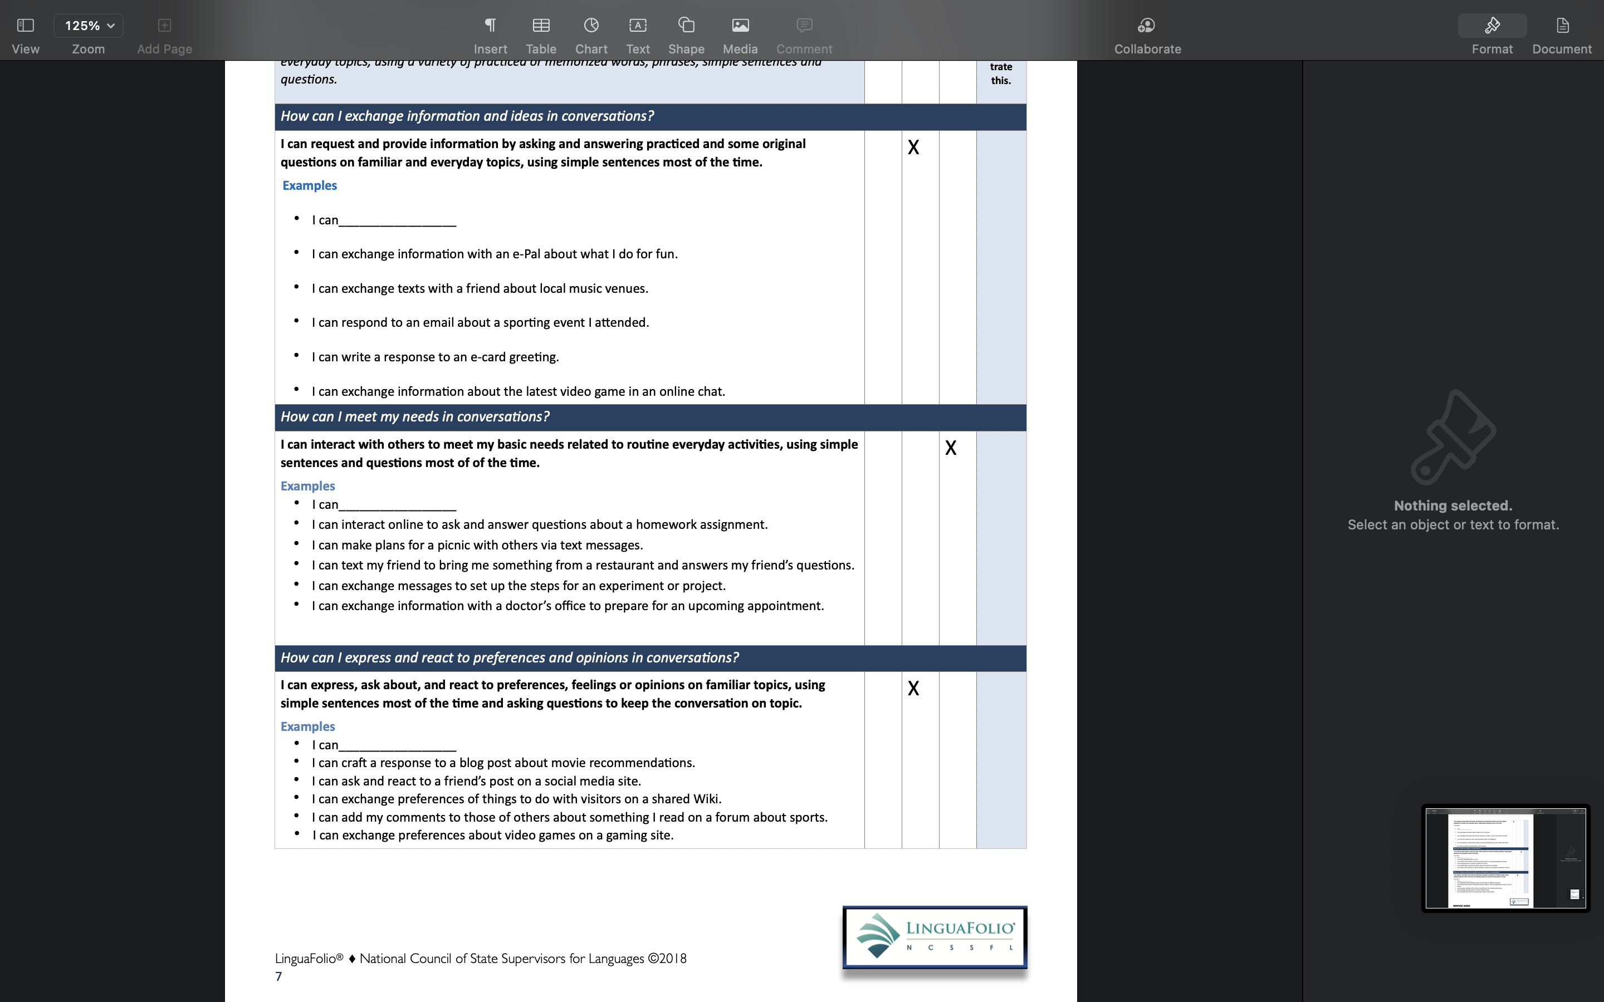1604x1002 pixels.
Task: Switch to the Document inspector
Action: point(1562,35)
